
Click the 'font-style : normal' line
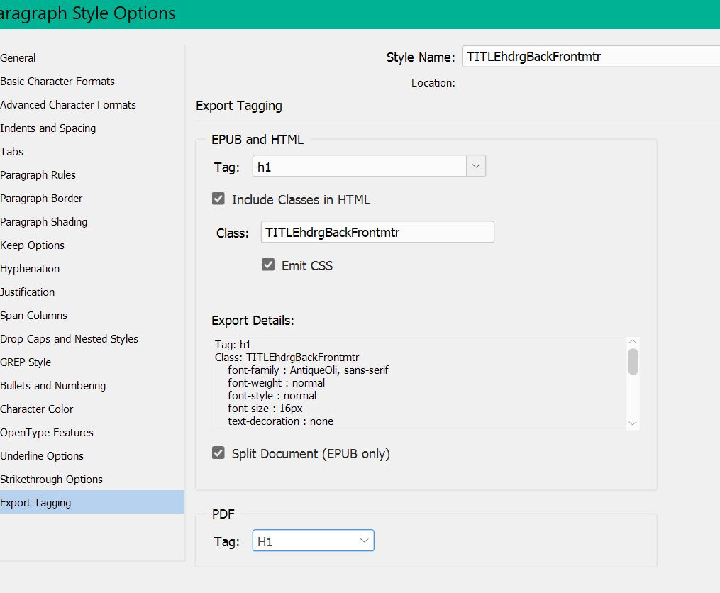(272, 396)
